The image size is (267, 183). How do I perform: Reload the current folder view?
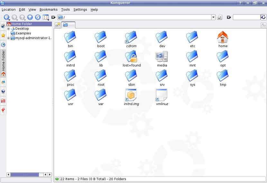38,17
